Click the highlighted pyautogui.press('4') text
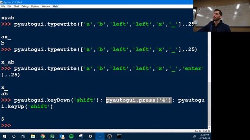250x140 pixels. coord(139,100)
